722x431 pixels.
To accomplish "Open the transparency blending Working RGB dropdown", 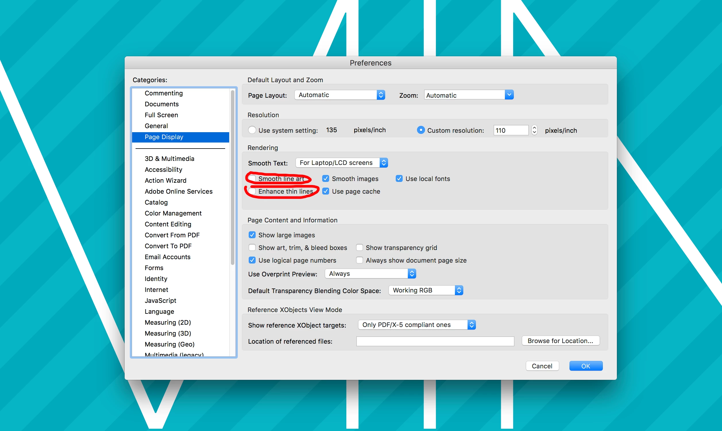I will 426,290.
